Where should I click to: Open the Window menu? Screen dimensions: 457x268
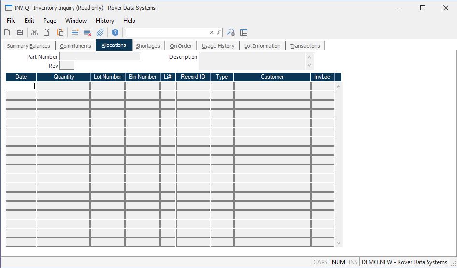[76, 21]
